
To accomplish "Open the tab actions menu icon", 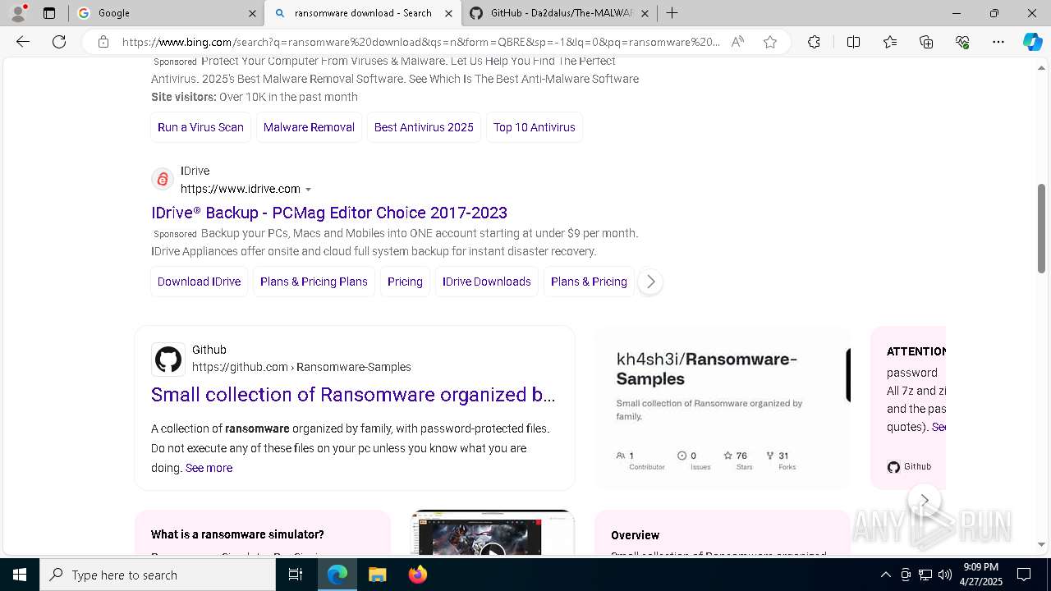I will [x=49, y=13].
